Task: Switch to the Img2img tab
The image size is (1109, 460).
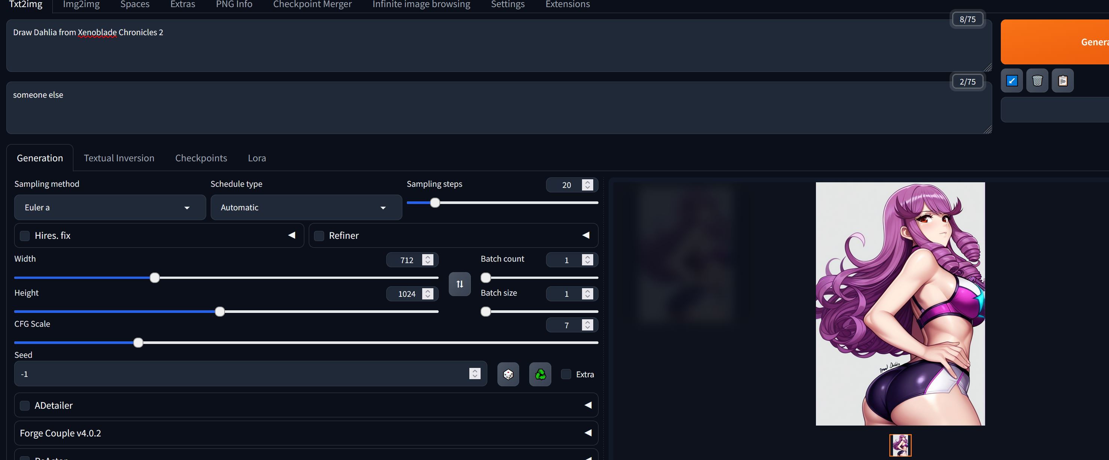Action: click(81, 4)
